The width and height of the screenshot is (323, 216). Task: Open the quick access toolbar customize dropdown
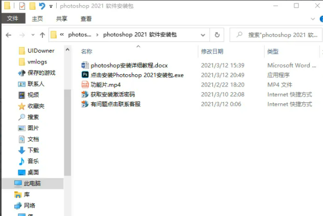pos(51,6)
